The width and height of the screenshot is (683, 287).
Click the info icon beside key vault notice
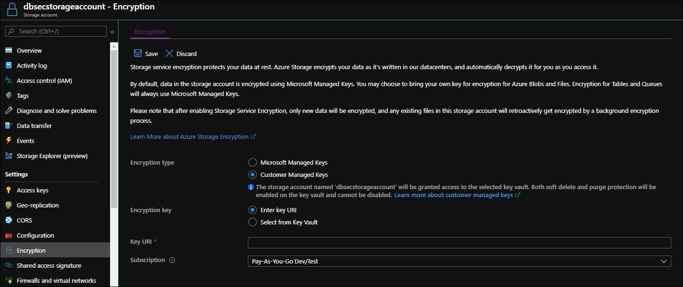click(x=251, y=187)
